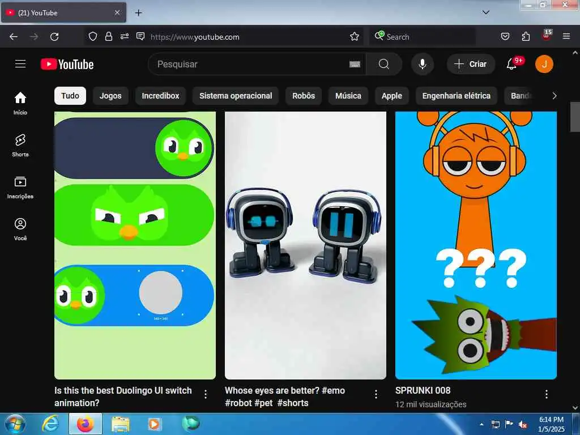Image resolution: width=580 pixels, height=435 pixels.
Task: Click the magnifying glass search button
Action: click(x=384, y=65)
